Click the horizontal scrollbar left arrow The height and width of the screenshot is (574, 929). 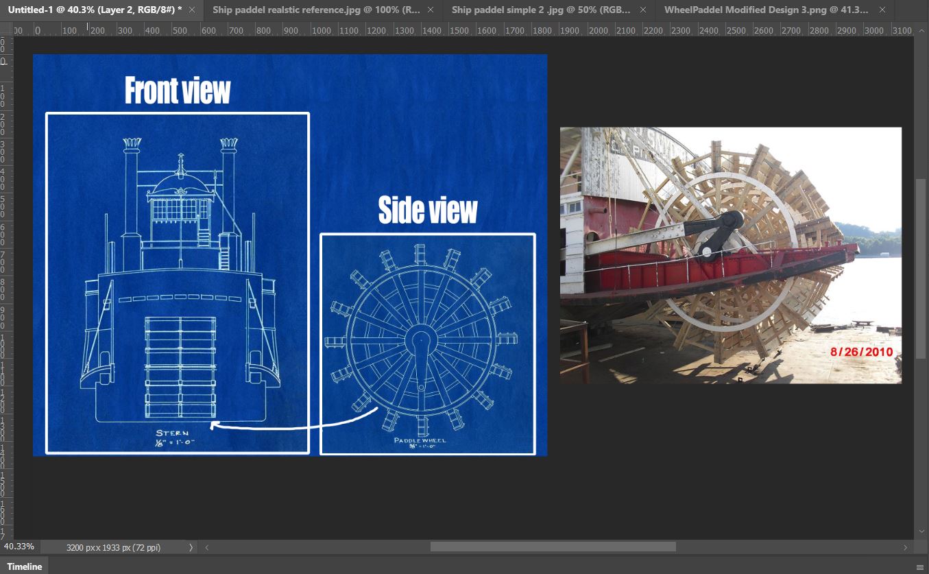tap(207, 547)
